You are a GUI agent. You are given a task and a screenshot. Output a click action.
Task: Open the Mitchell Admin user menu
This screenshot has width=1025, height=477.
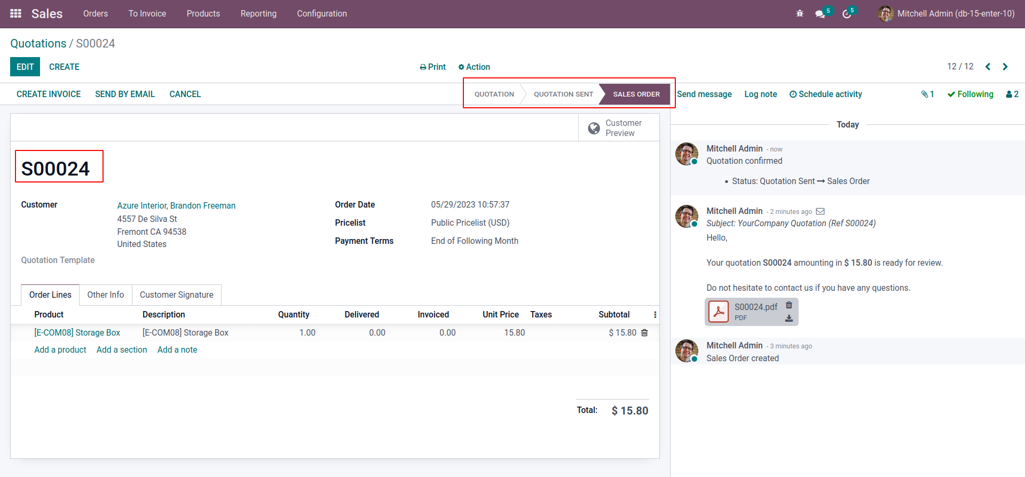pos(946,13)
